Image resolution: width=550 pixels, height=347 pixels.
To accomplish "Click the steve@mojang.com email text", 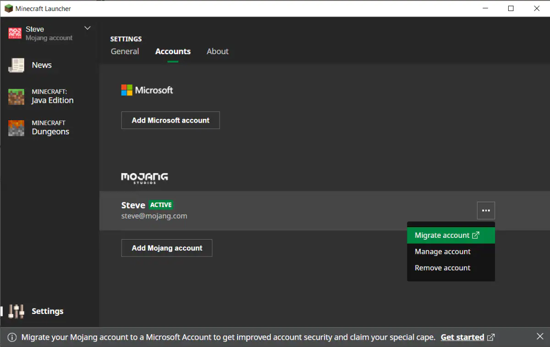I will click(x=154, y=216).
